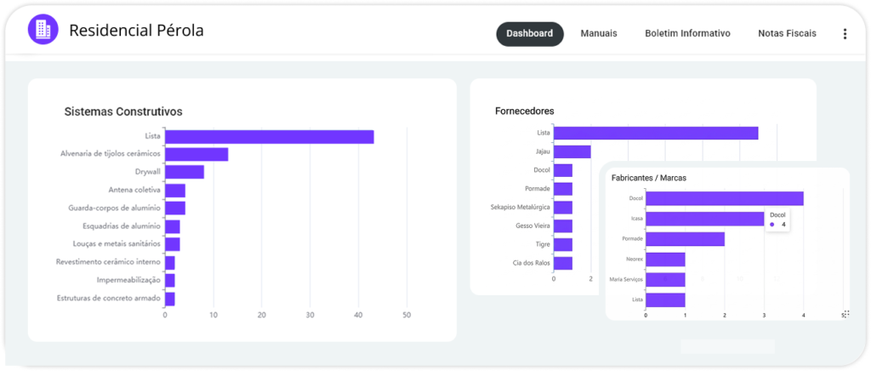
Task: Switch to the Dashboard tab
Action: coord(529,34)
